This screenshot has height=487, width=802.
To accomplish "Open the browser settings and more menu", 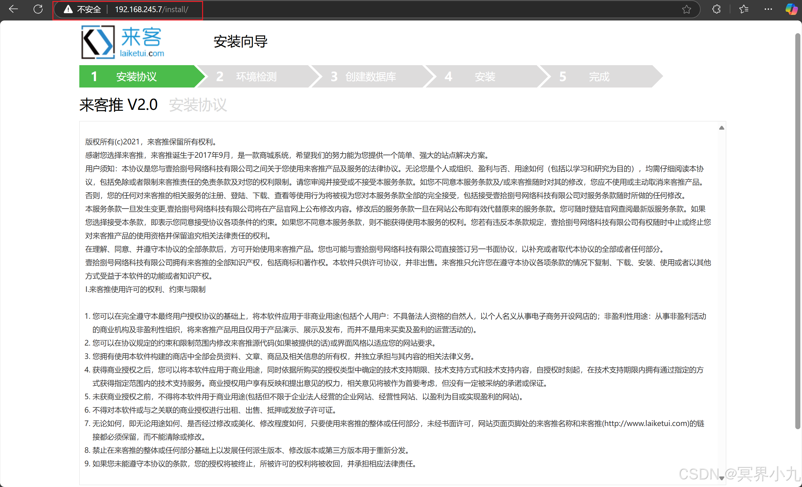I will [x=768, y=9].
